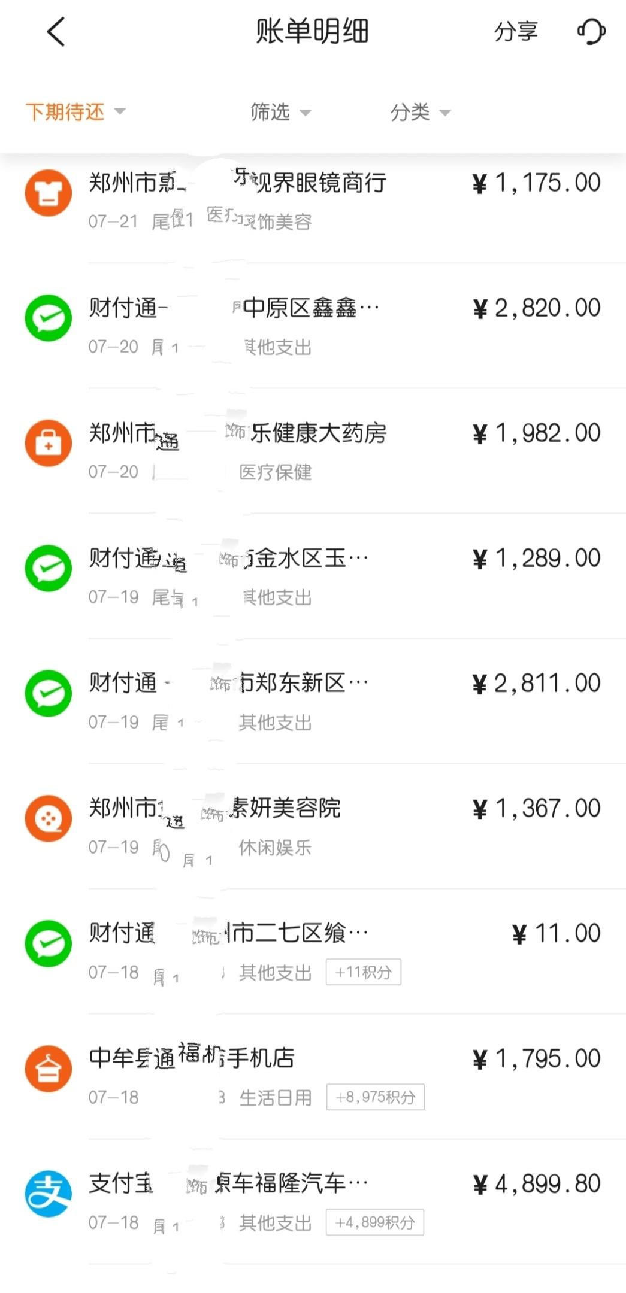Screen dimensions: 626x1293
Task: Open the 筛选 filter dropdown
Action: [280, 112]
